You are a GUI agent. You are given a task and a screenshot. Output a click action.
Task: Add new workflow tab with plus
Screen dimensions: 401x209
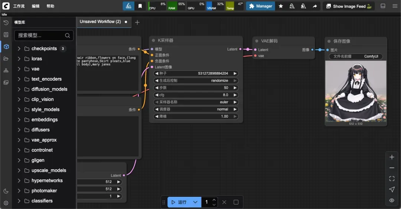click(137, 22)
